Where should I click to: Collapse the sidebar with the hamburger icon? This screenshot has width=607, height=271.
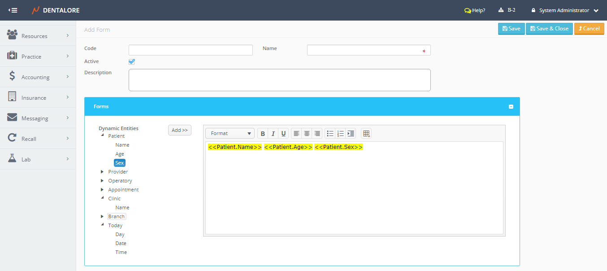13,10
